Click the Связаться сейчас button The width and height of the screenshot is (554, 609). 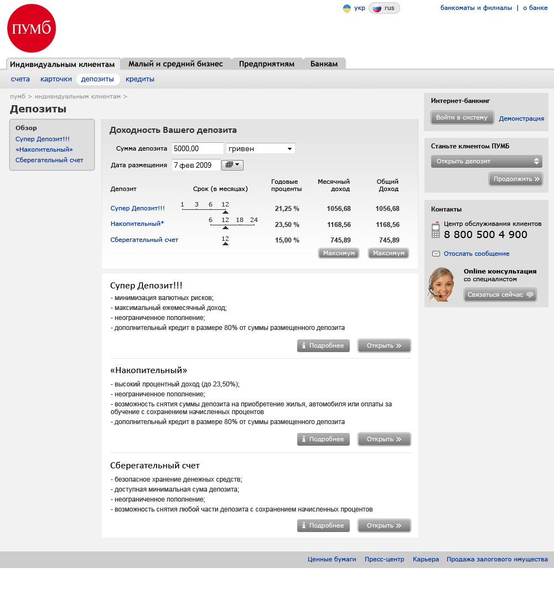[x=500, y=295]
